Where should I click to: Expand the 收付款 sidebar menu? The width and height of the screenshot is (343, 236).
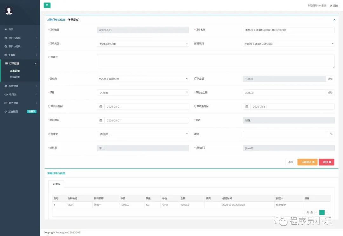click(20, 95)
